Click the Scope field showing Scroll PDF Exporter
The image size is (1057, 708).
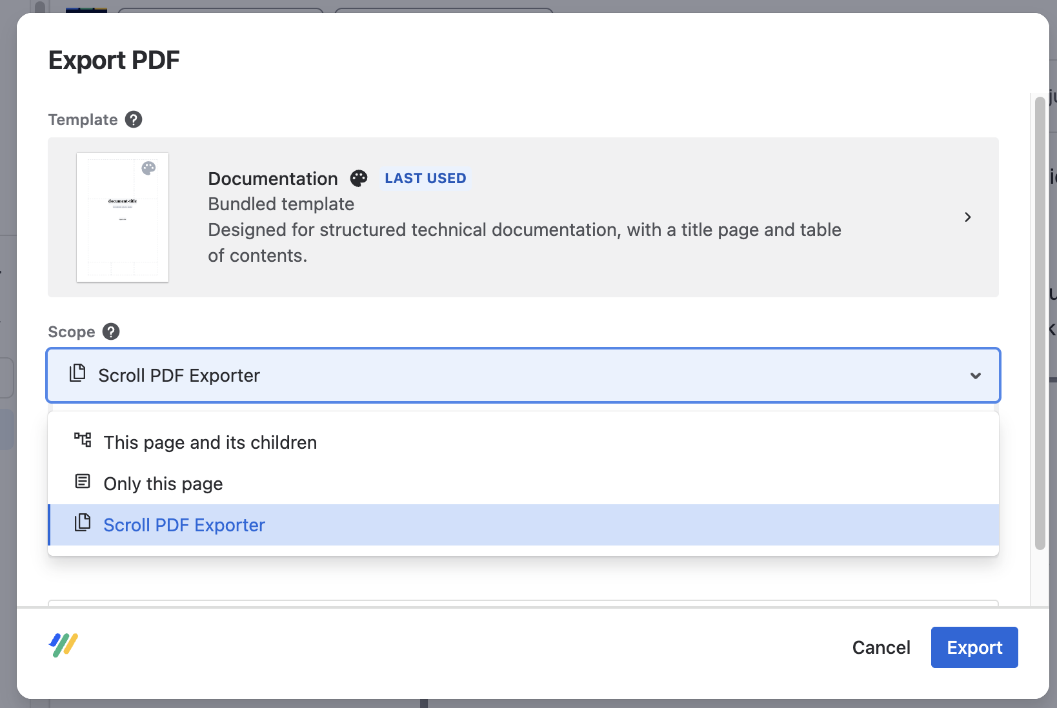[523, 375]
